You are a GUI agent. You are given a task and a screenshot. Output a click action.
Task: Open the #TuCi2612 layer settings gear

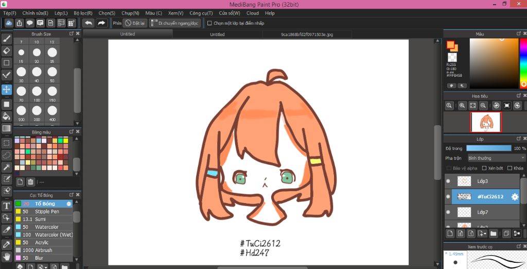coord(515,197)
